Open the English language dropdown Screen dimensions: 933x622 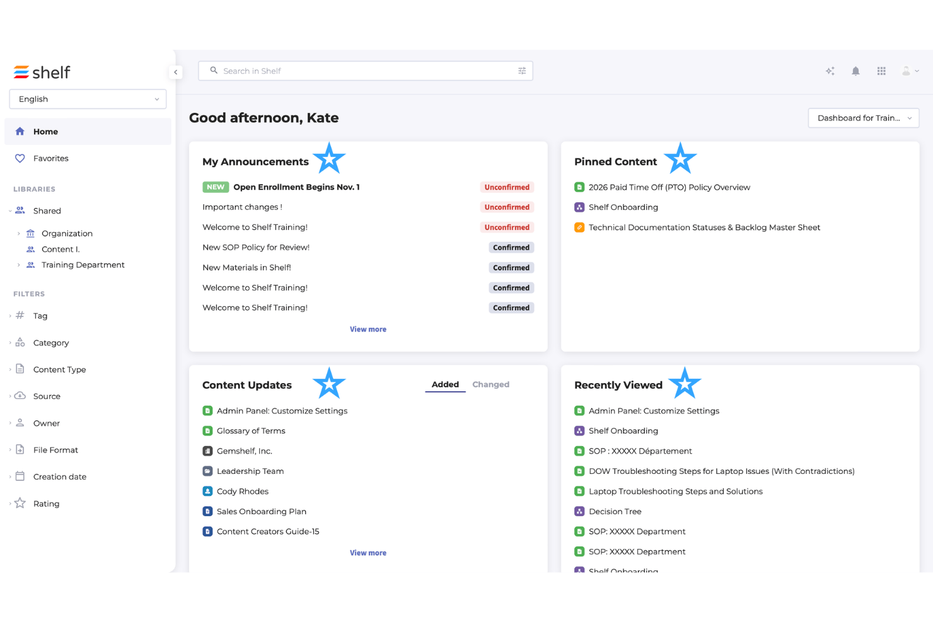(88, 99)
